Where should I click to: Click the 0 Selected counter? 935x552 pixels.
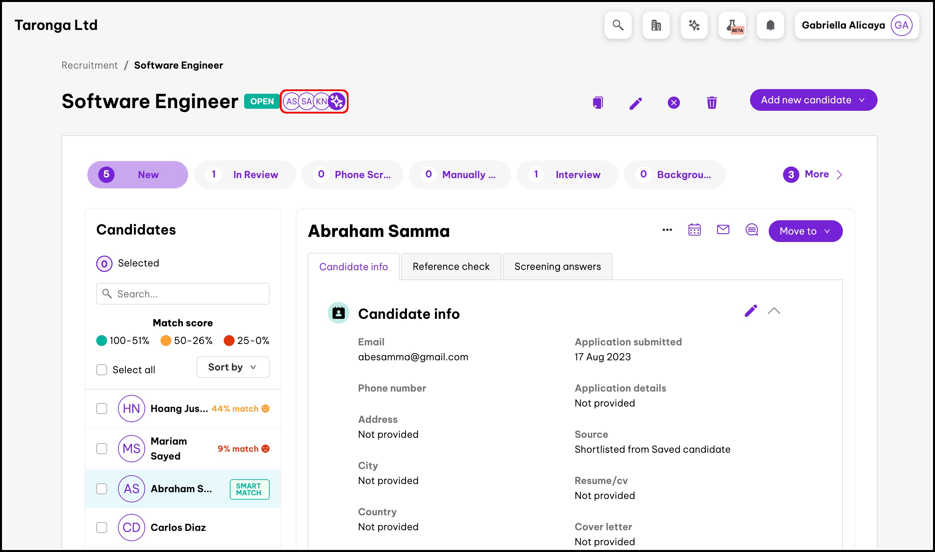(x=104, y=264)
